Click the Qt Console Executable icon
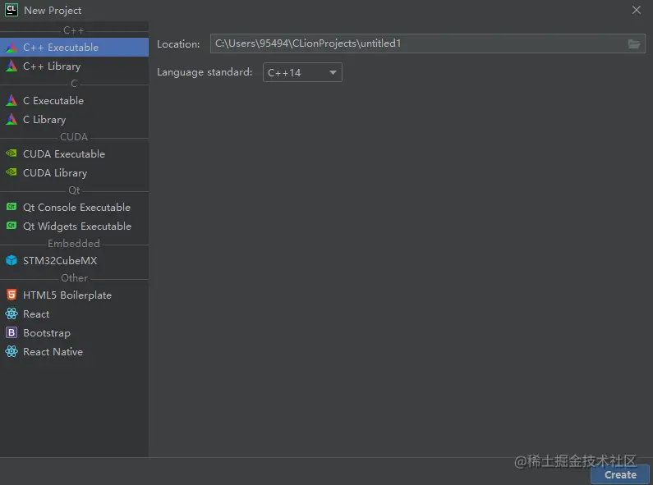The width and height of the screenshot is (653, 485). point(11,207)
